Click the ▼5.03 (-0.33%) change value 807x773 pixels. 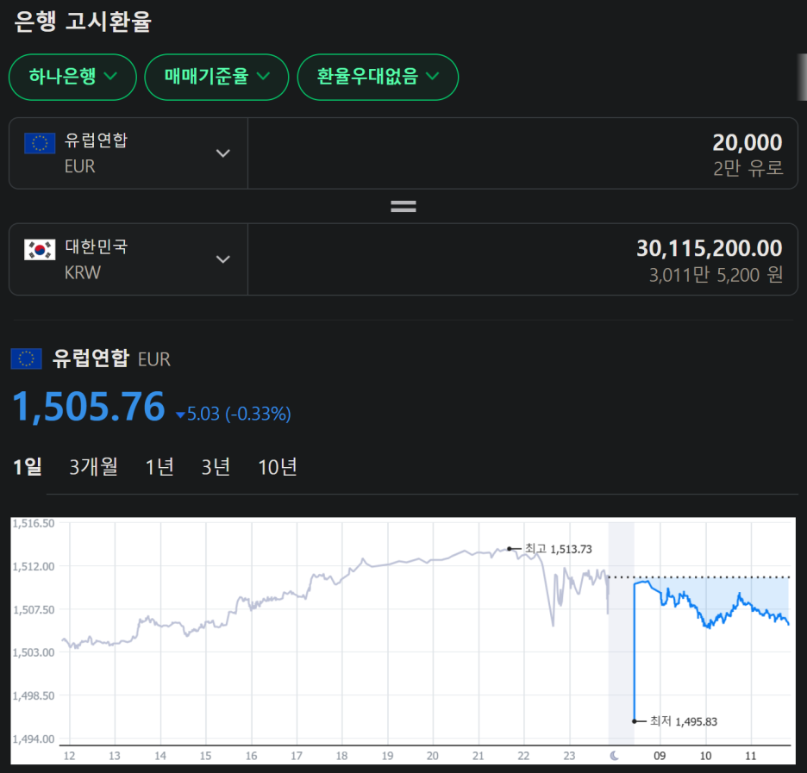(x=233, y=414)
